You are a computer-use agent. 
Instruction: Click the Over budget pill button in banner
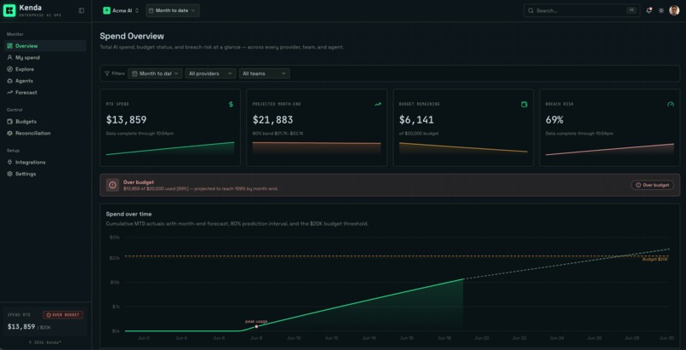coord(652,185)
